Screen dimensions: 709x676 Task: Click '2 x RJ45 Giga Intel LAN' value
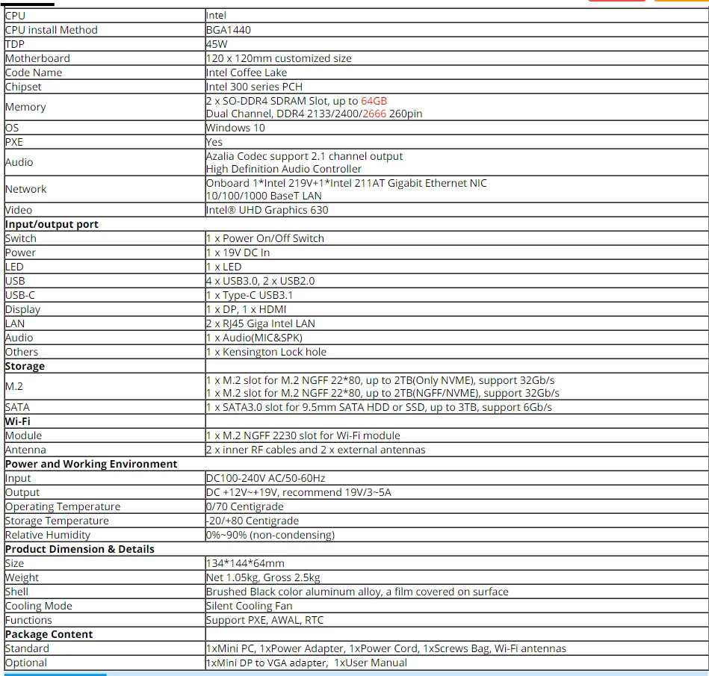pyautogui.click(x=261, y=323)
